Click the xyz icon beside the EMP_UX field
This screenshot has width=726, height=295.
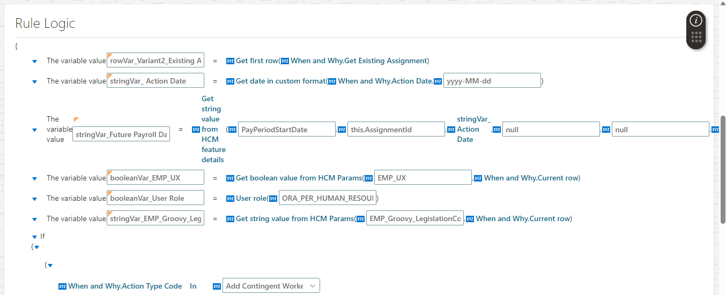coord(368,178)
